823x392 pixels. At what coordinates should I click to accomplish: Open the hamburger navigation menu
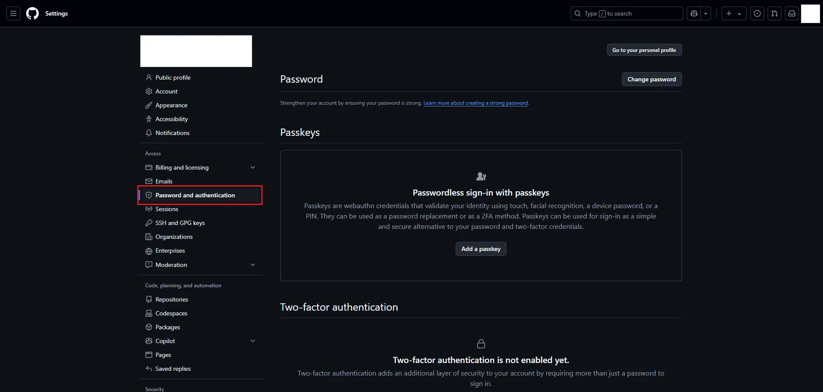13,13
